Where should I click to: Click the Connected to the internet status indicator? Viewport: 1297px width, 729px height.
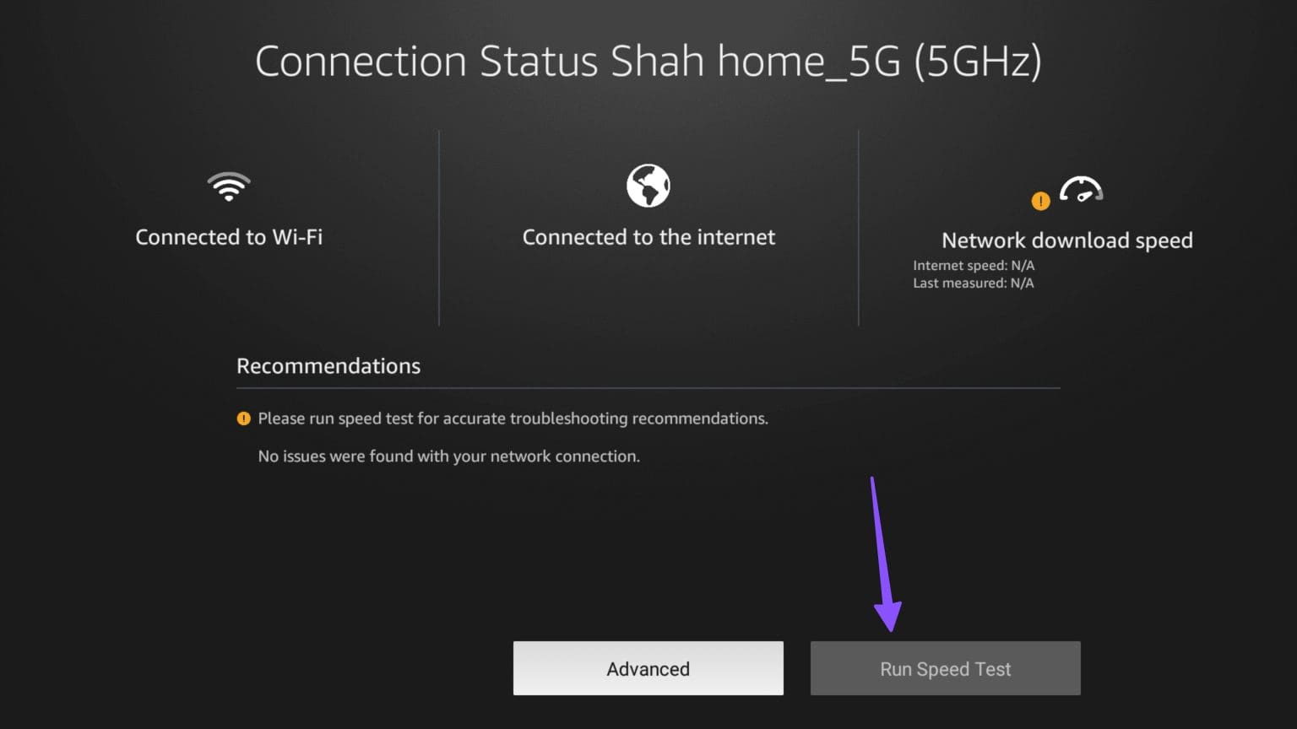click(x=648, y=211)
